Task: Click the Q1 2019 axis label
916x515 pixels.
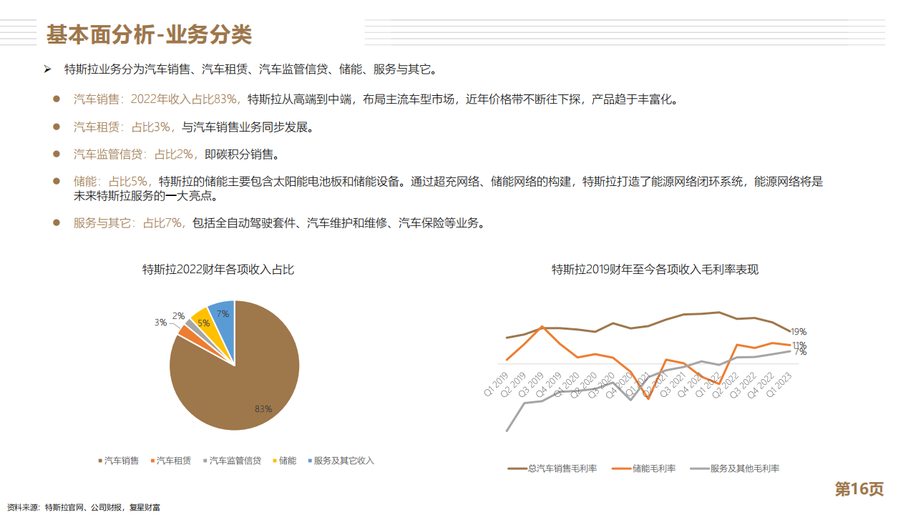Action: pos(496,383)
